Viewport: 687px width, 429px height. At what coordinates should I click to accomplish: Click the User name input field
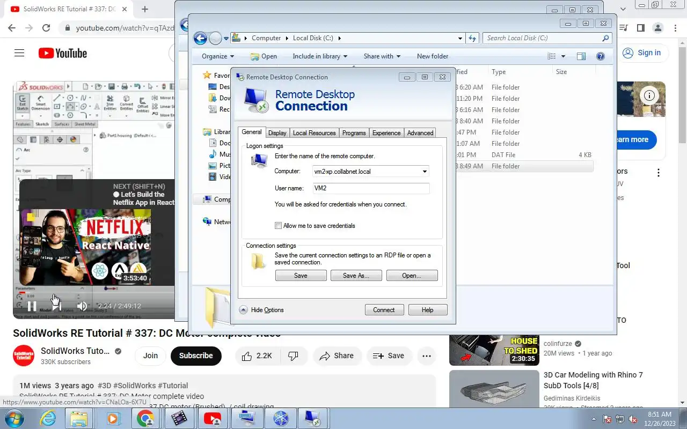pyautogui.click(x=371, y=188)
